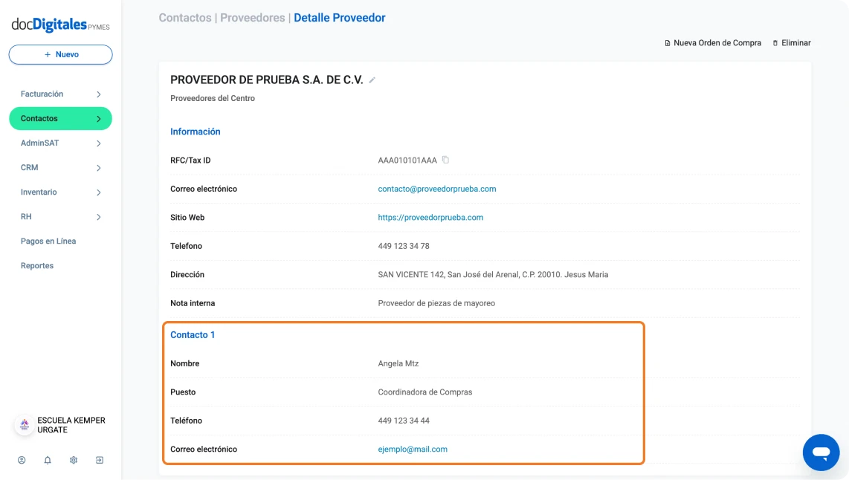849x480 pixels.
Task: Click the pencil edit icon beside supplier name
Action: pos(372,80)
